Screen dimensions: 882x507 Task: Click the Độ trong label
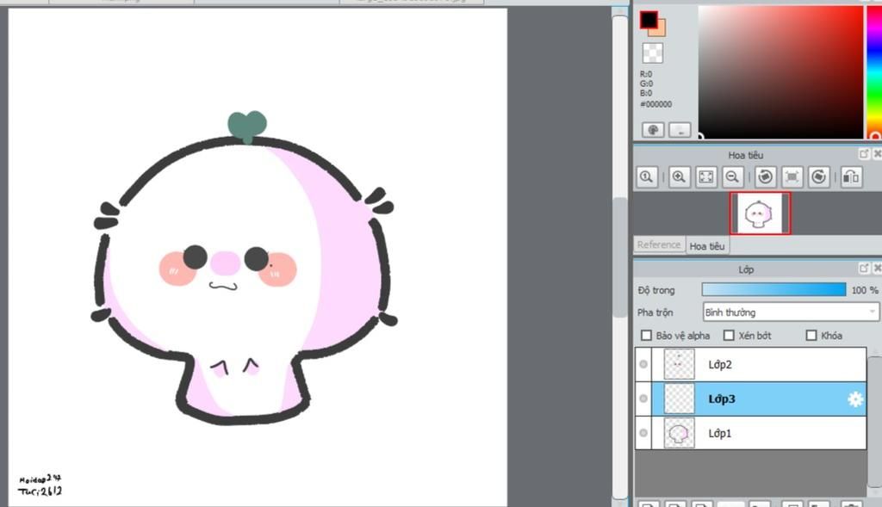tap(655, 290)
